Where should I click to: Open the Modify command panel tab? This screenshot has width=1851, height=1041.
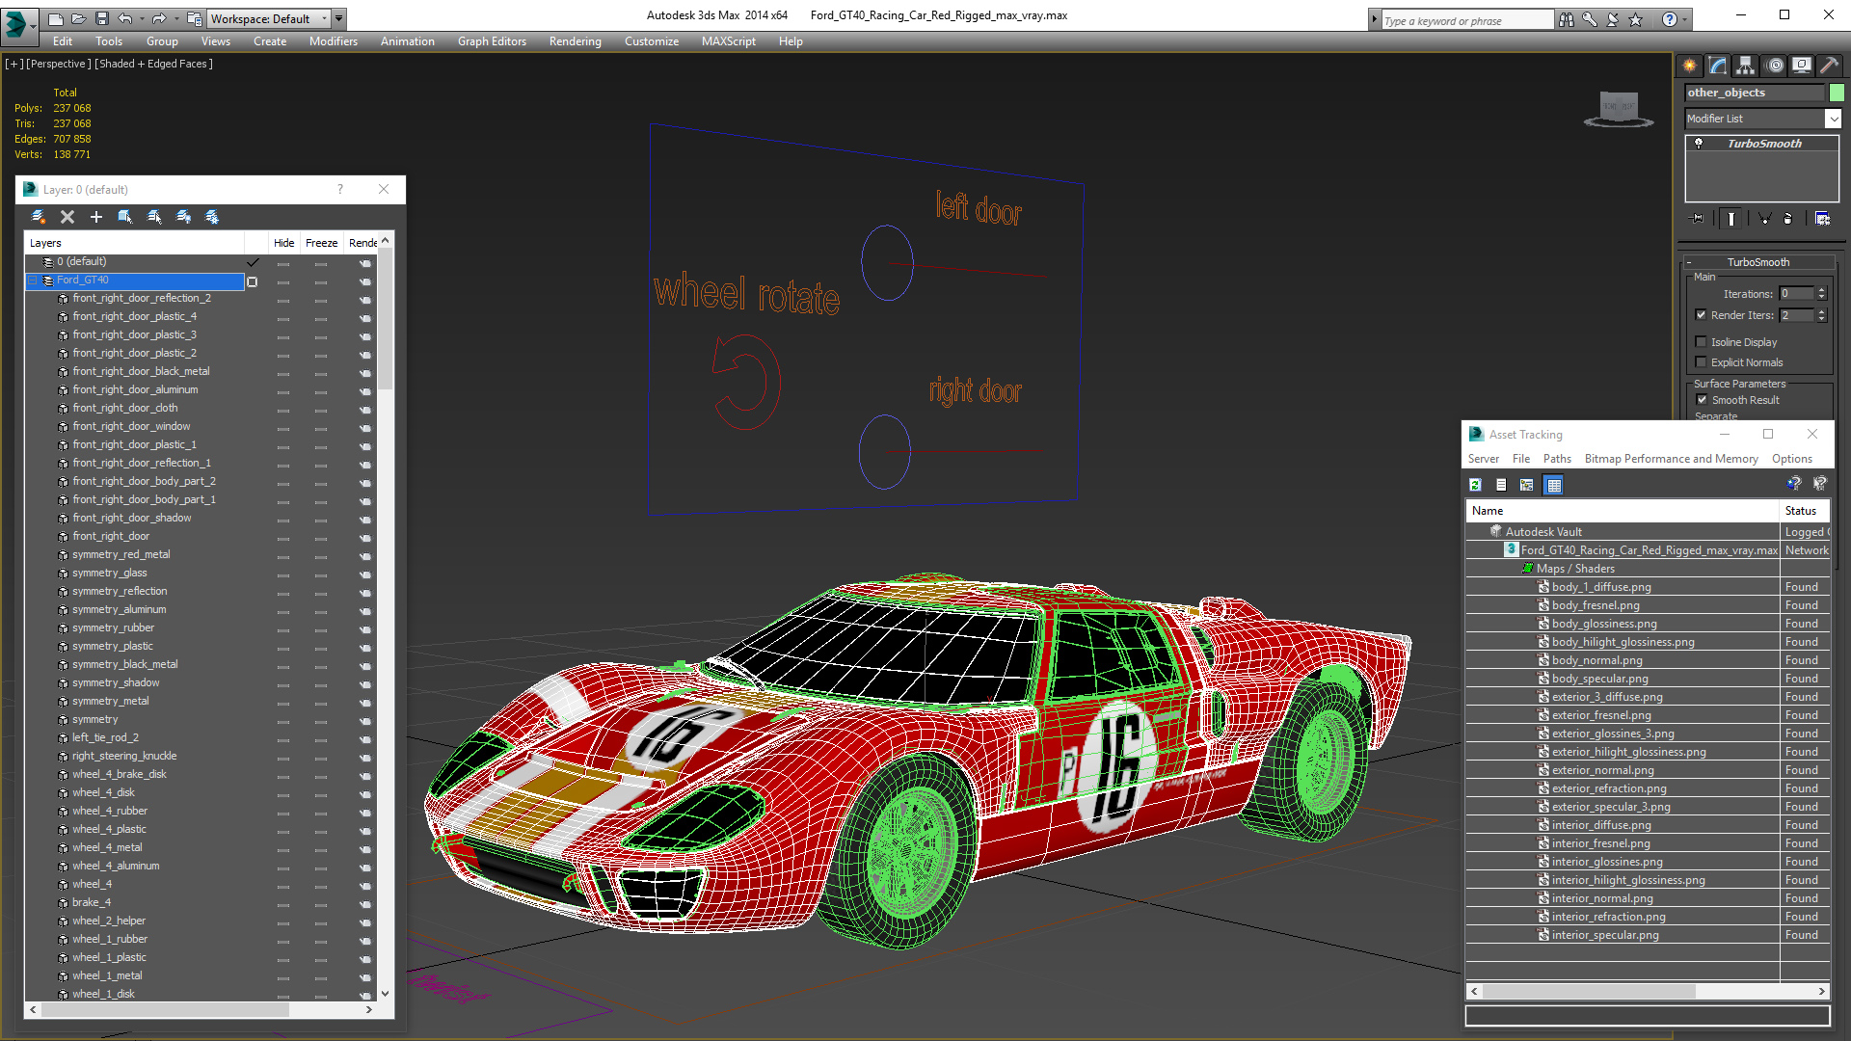tap(1718, 66)
